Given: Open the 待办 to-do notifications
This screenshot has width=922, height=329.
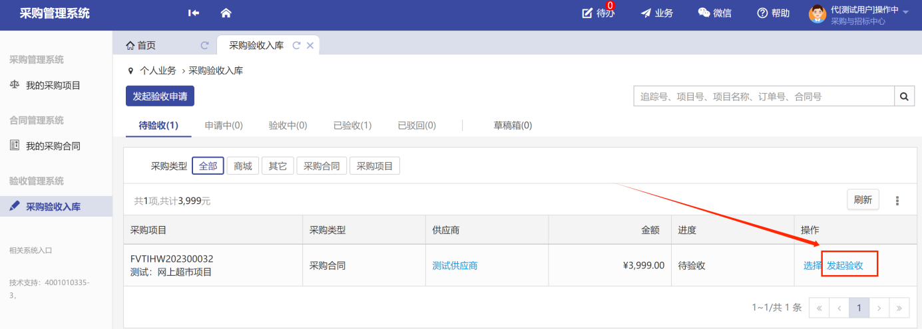Looking at the screenshot, I should pyautogui.click(x=598, y=13).
